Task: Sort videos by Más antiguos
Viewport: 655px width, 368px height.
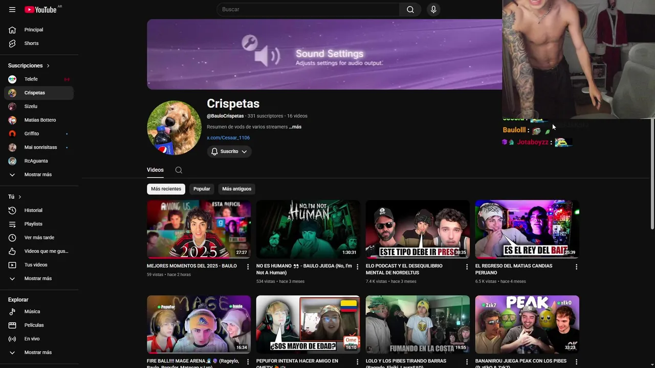Action: (236, 189)
